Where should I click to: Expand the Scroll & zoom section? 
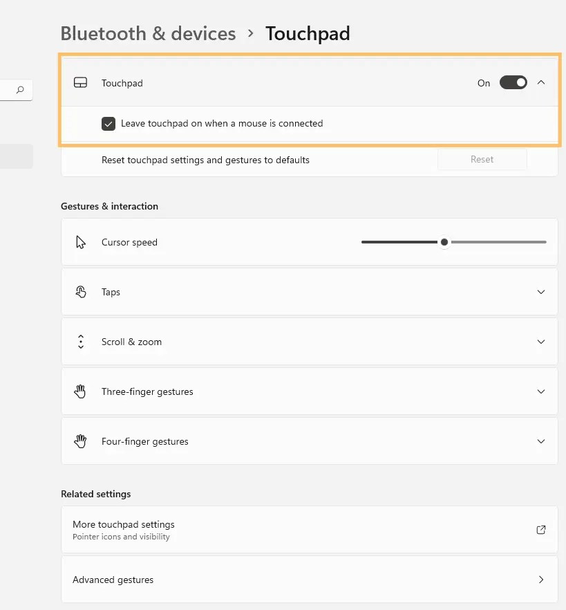point(541,341)
